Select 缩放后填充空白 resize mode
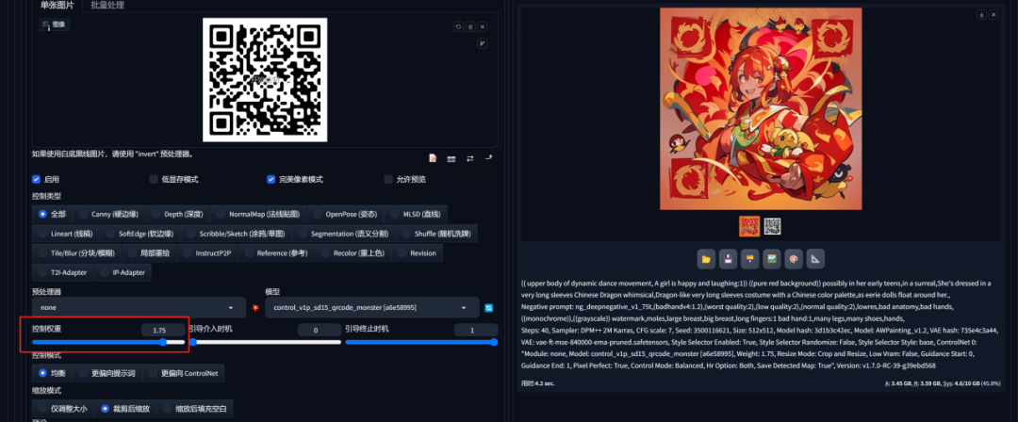The image size is (1018, 422). click(195, 409)
